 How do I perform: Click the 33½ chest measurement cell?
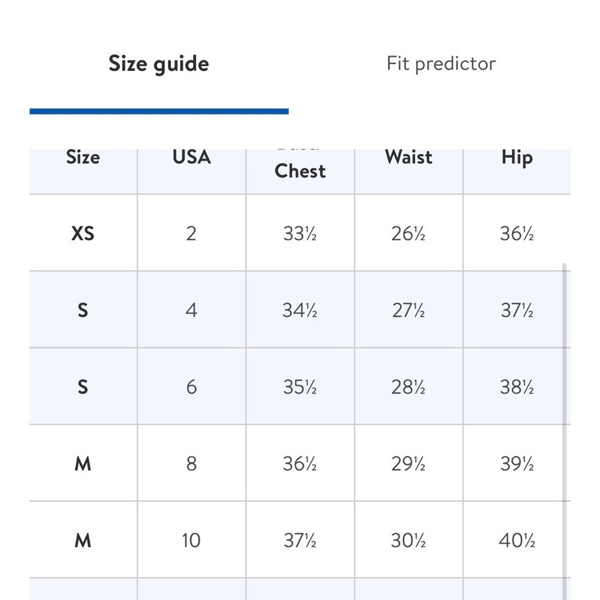pyautogui.click(x=300, y=233)
